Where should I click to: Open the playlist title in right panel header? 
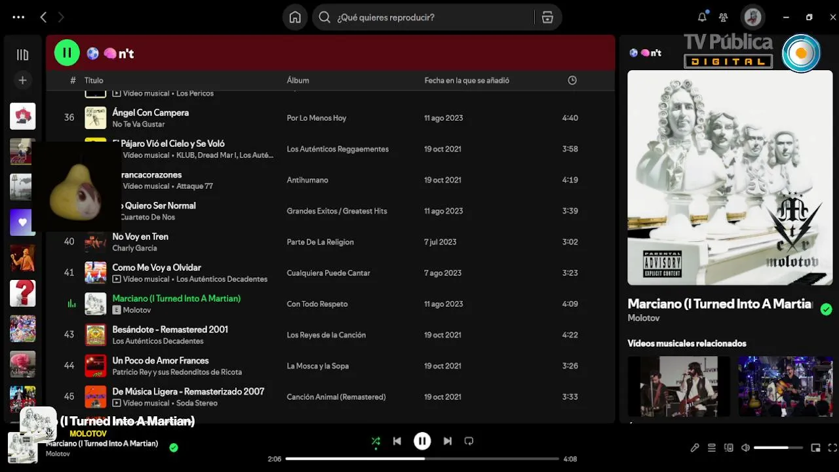coord(645,53)
